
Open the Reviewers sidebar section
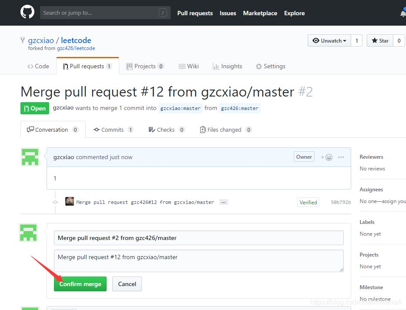point(371,157)
